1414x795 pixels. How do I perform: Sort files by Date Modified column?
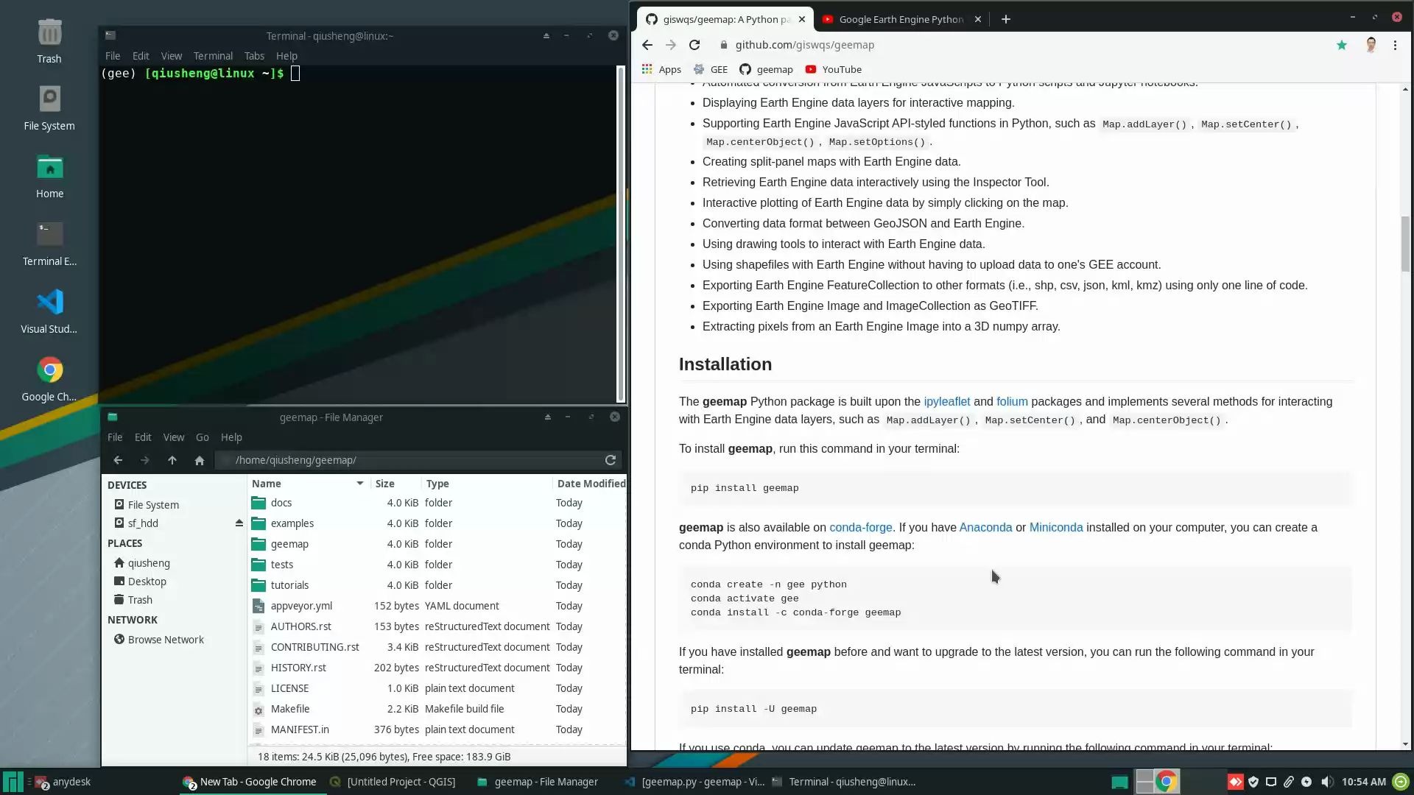coord(591,484)
